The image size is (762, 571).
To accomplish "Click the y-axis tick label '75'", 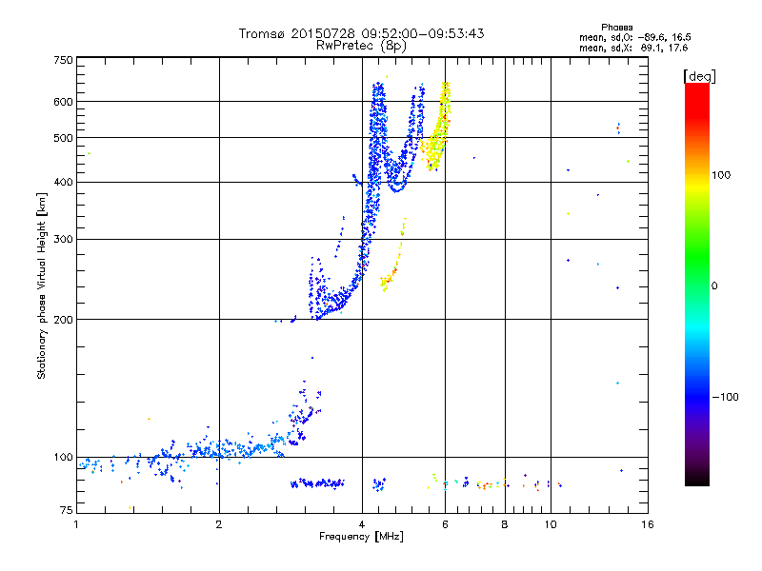I will click(x=67, y=510).
